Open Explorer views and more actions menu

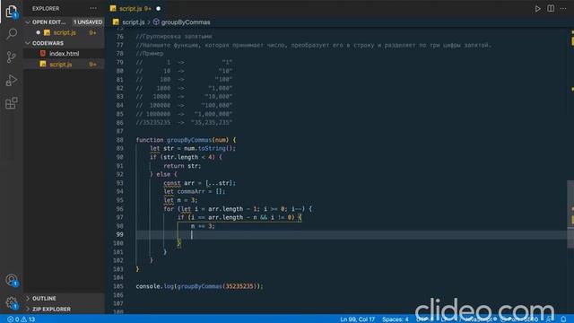click(93, 8)
